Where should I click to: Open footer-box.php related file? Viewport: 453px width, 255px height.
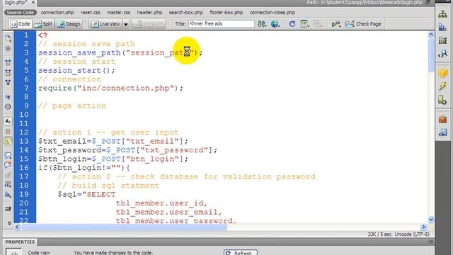point(226,13)
